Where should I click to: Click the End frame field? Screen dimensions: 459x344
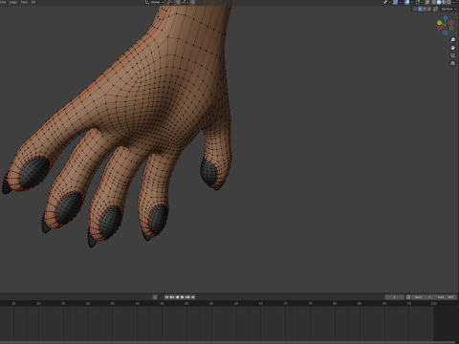coord(446,297)
